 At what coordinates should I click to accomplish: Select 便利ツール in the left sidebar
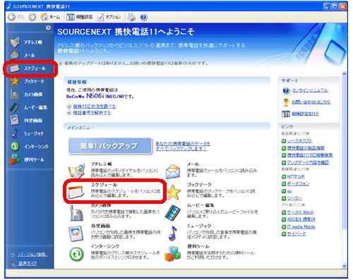point(27,159)
